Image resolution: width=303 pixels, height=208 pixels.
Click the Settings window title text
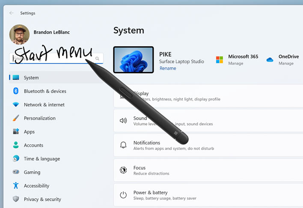[28, 13]
